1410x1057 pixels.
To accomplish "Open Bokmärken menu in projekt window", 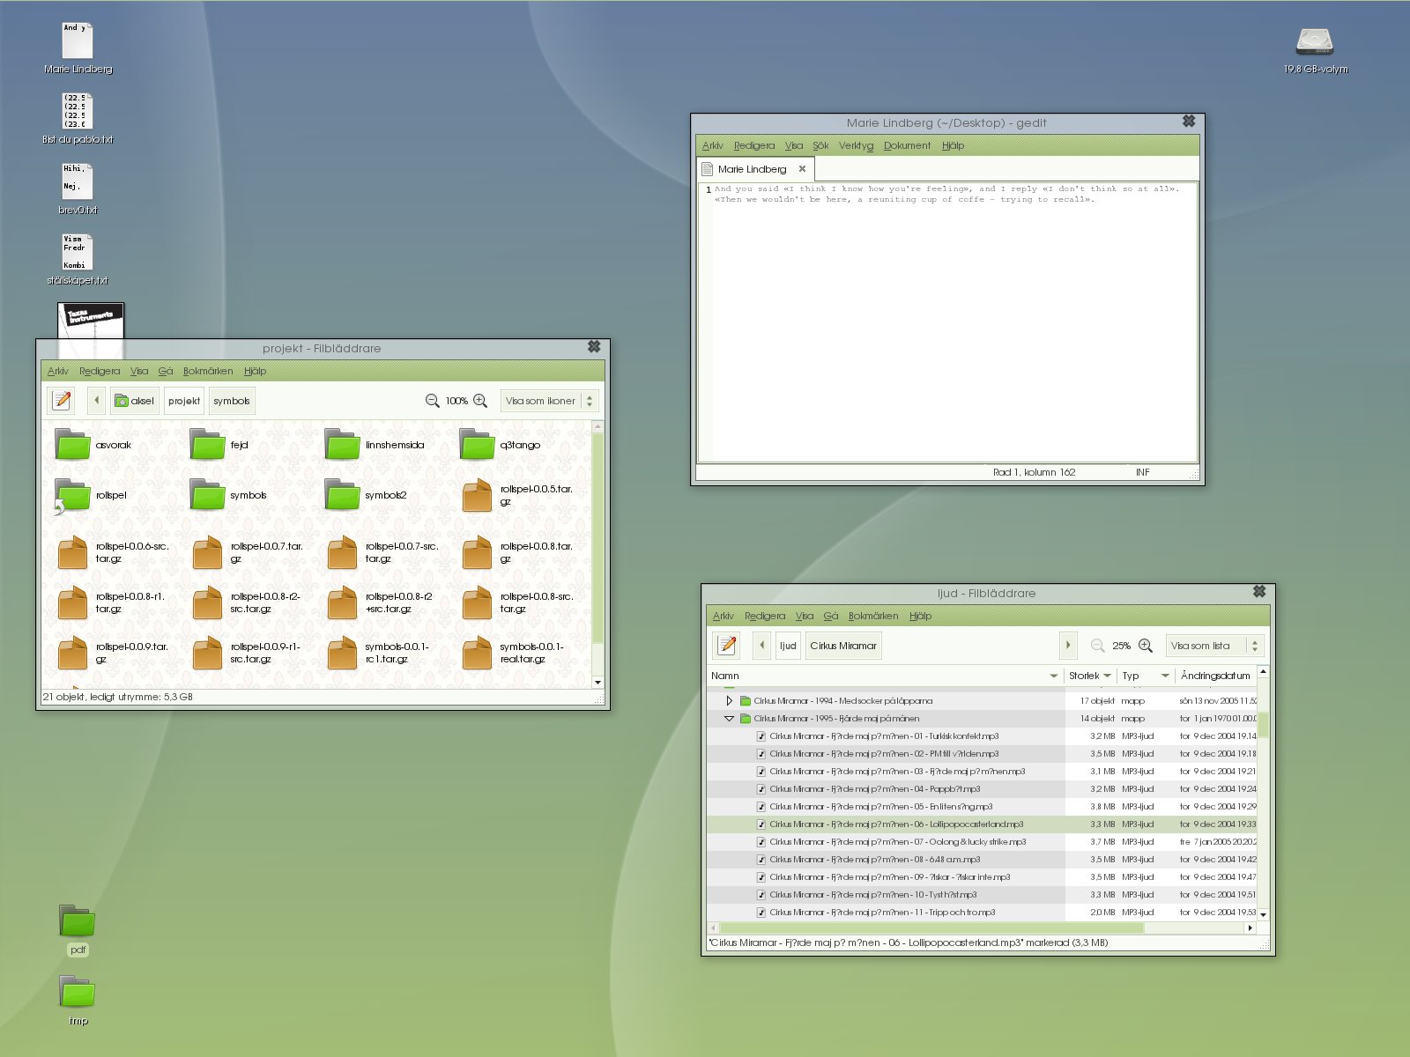I will (x=208, y=372).
